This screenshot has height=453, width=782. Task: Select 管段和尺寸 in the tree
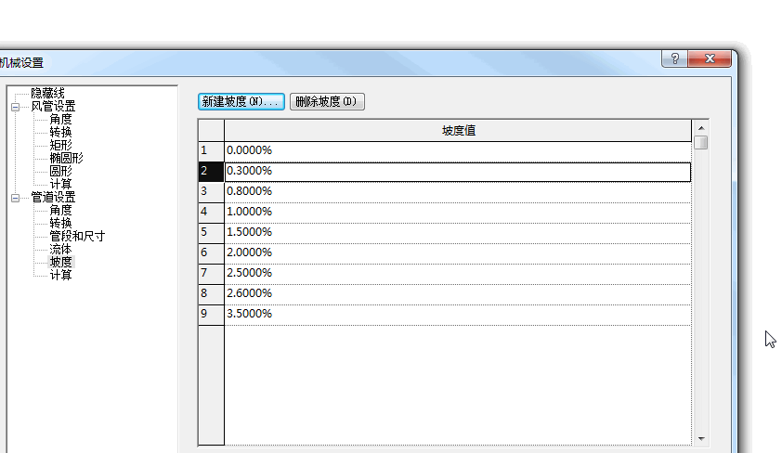coord(77,236)
